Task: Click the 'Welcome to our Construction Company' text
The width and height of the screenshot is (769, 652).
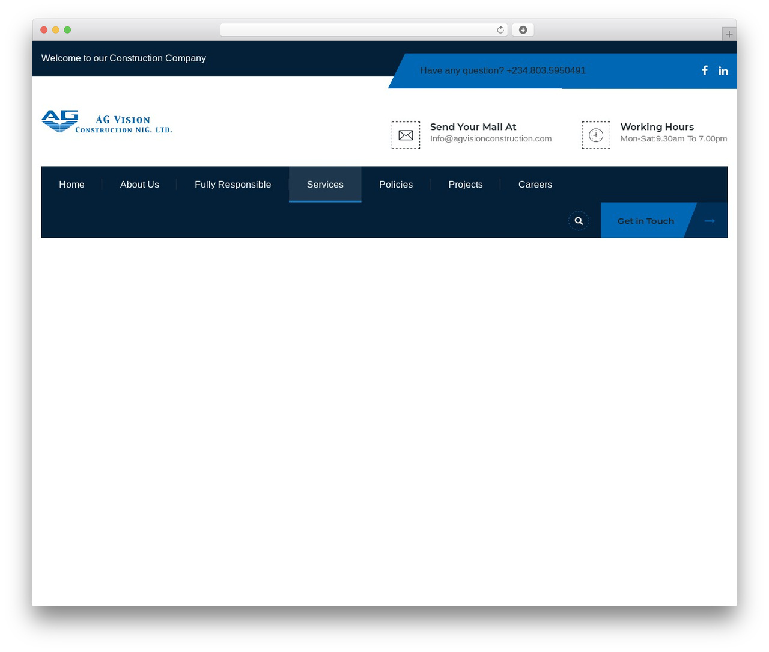Action: click(124, 58)
